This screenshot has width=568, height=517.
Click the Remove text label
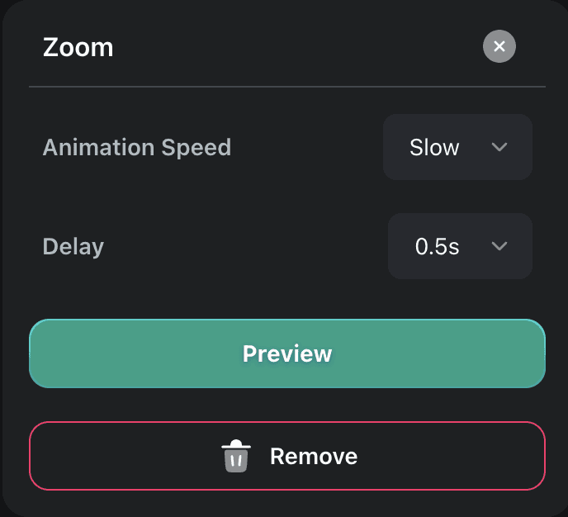point(314,456)
